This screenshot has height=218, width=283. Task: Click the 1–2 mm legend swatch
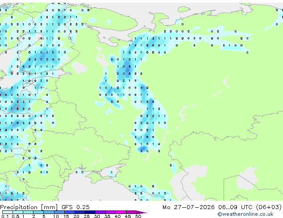[28, 212]
